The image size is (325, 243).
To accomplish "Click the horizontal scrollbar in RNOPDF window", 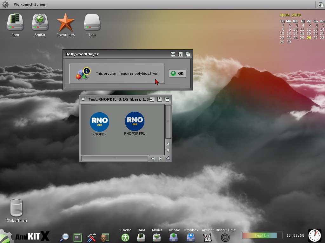I will pyautogui.click(x=115, y=158).
